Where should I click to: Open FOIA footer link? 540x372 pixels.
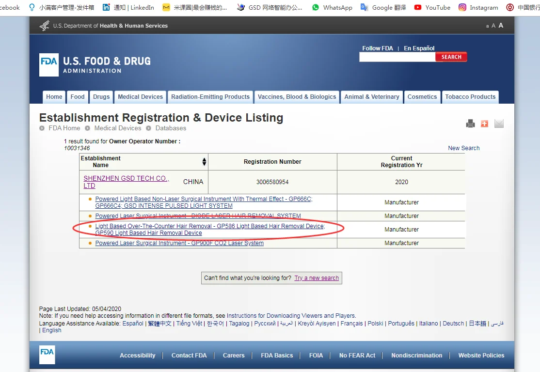click(x=316, y=356)
